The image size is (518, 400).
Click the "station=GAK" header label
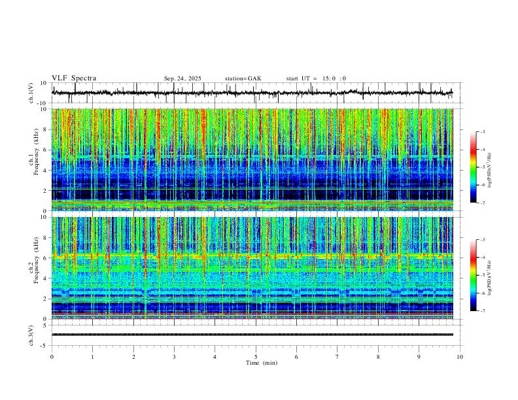click(243, 78)
